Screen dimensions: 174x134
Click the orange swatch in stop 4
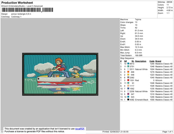coord(128,72)
